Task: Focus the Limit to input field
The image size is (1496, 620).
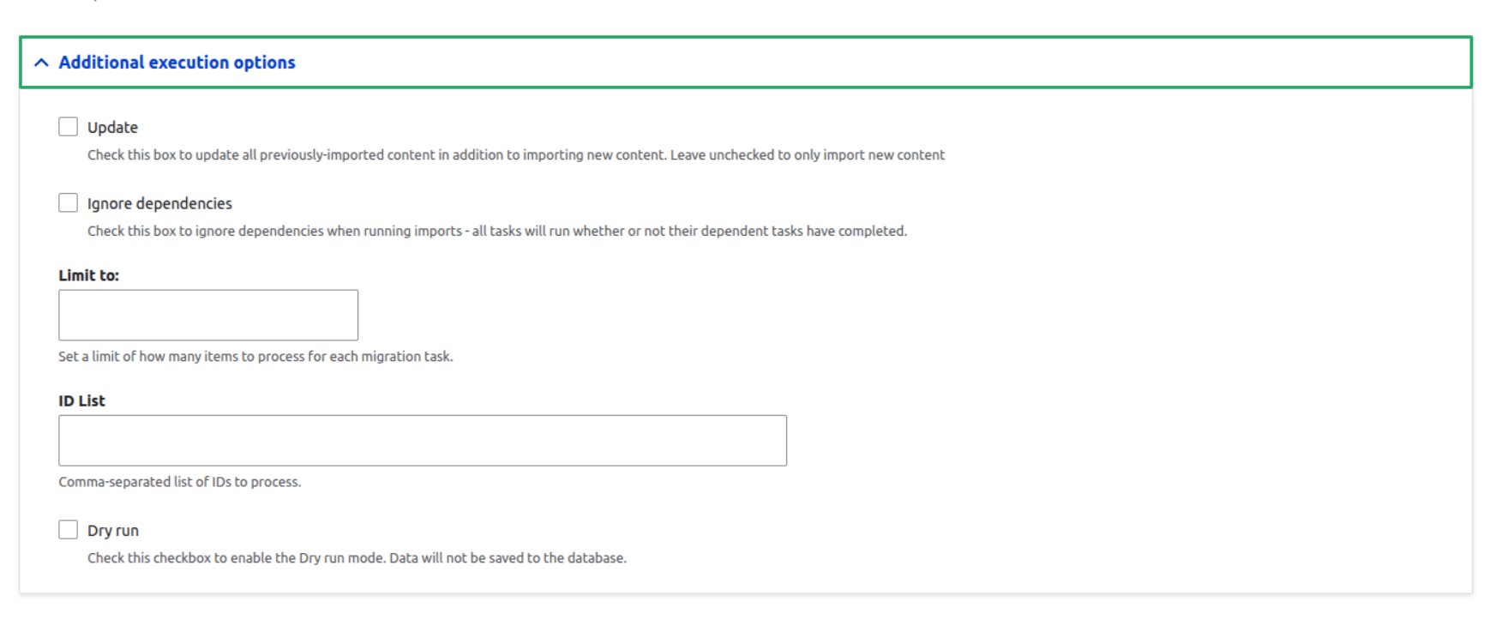Action: 208,315
